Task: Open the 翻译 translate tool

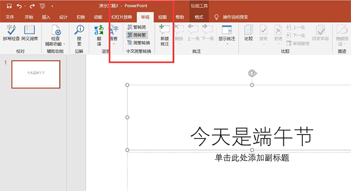Action: coord(99,35)
